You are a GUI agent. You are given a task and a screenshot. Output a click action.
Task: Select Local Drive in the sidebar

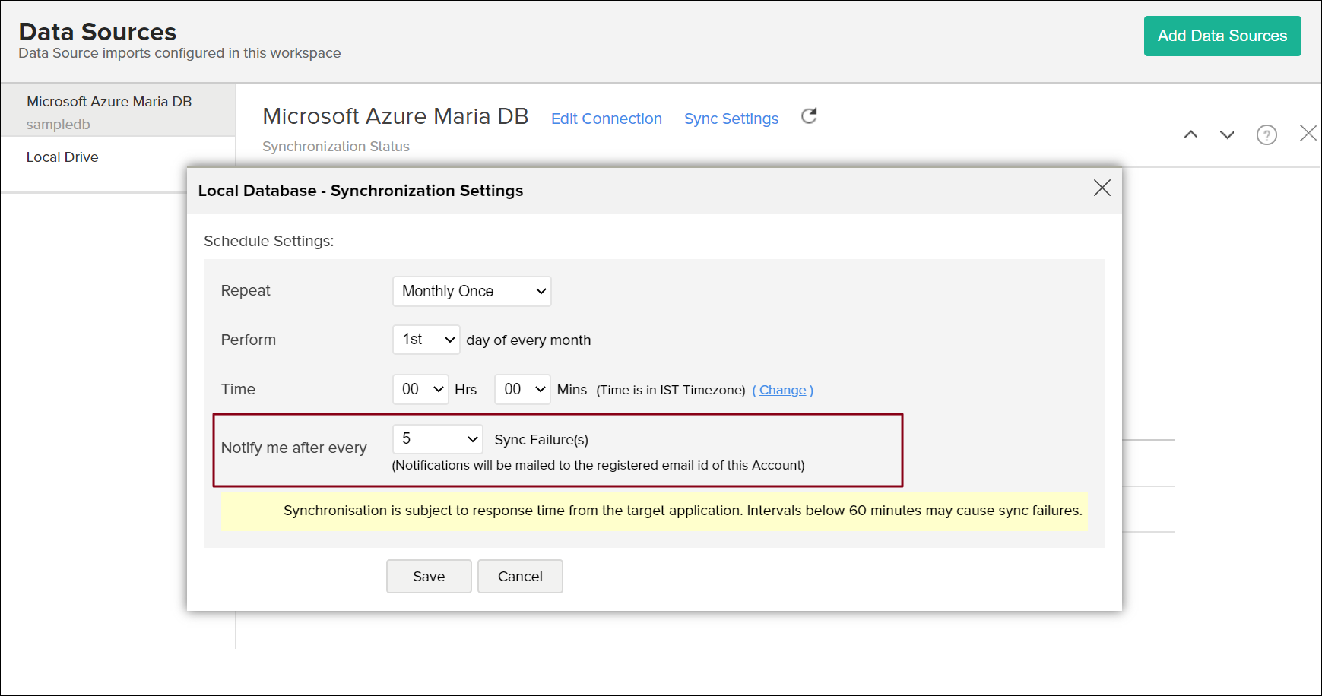tap(62, 157)
